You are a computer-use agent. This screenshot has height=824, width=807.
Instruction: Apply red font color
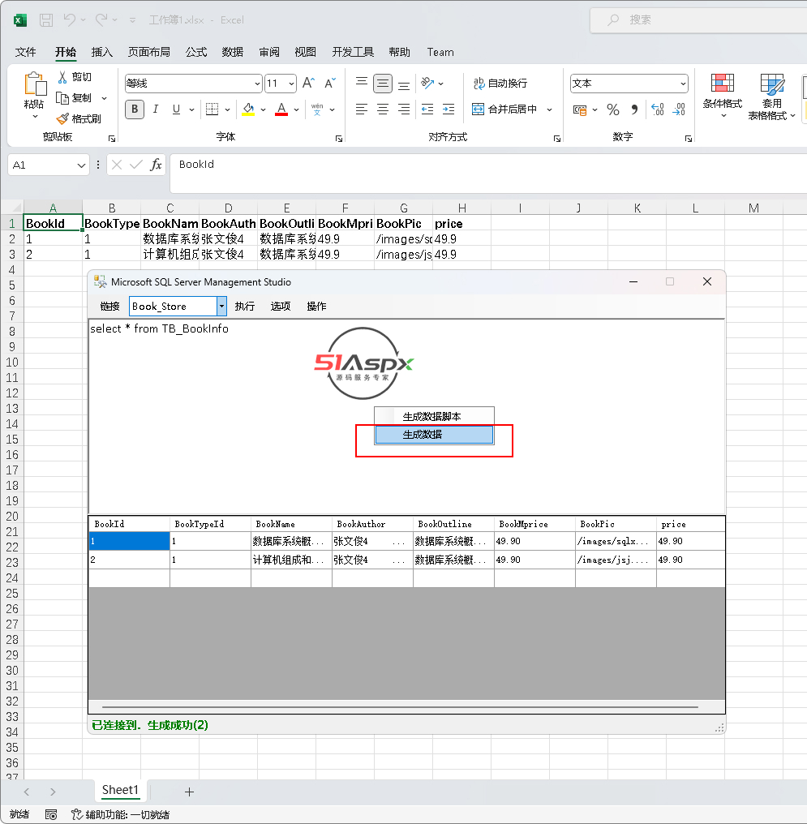tap(281, 109)
